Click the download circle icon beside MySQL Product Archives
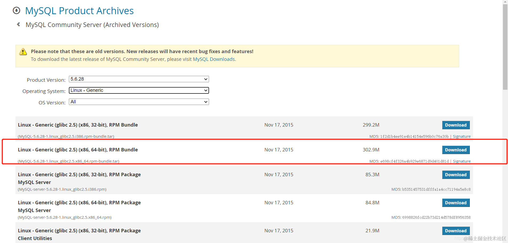The width and height of the screenshot is (508, 243). coord(17,10)
